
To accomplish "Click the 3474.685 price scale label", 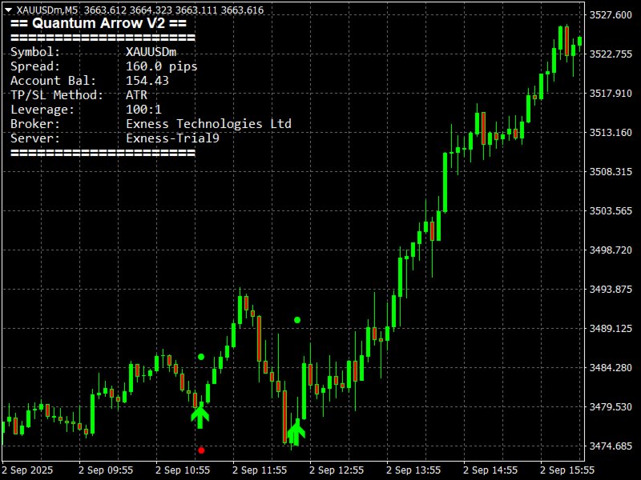I will point(611,446).
